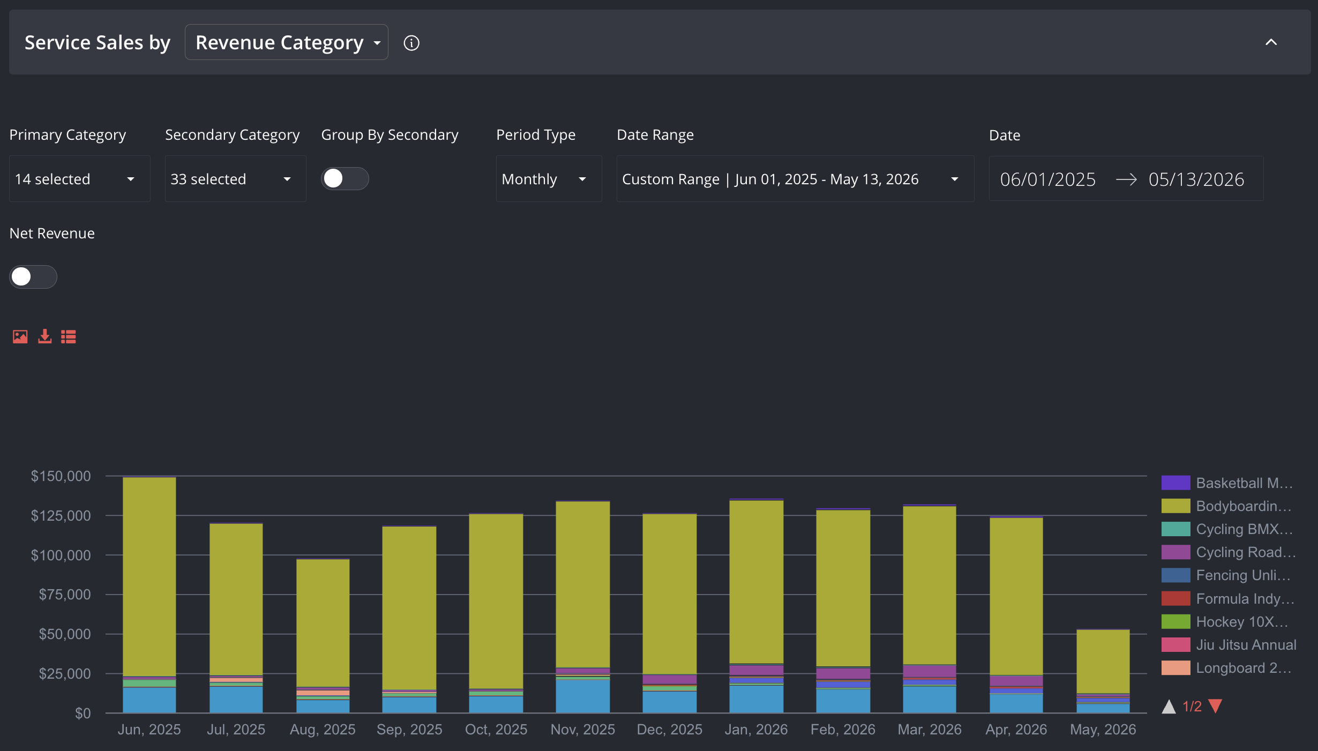Open Secondary Category 33 selected dropdown
This screenshot has width=1318, height=751.
[x=236, y=179]
